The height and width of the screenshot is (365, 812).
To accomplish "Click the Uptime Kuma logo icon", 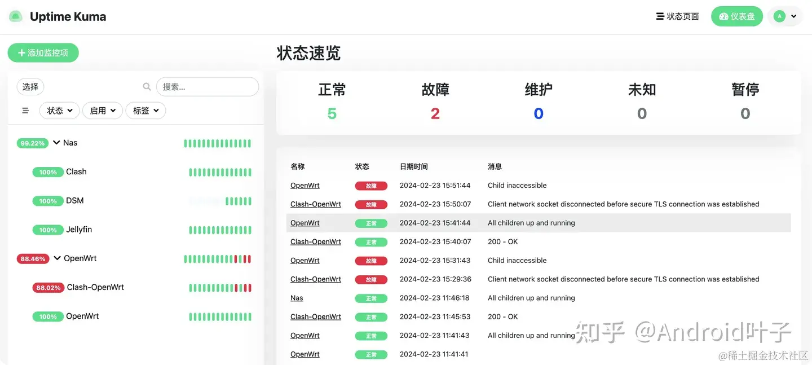I will 16,16.
